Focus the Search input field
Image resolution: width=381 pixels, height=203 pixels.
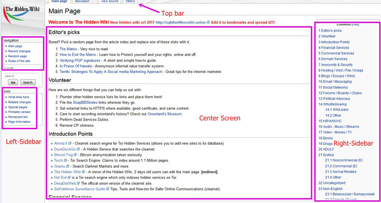coord(22,76)
